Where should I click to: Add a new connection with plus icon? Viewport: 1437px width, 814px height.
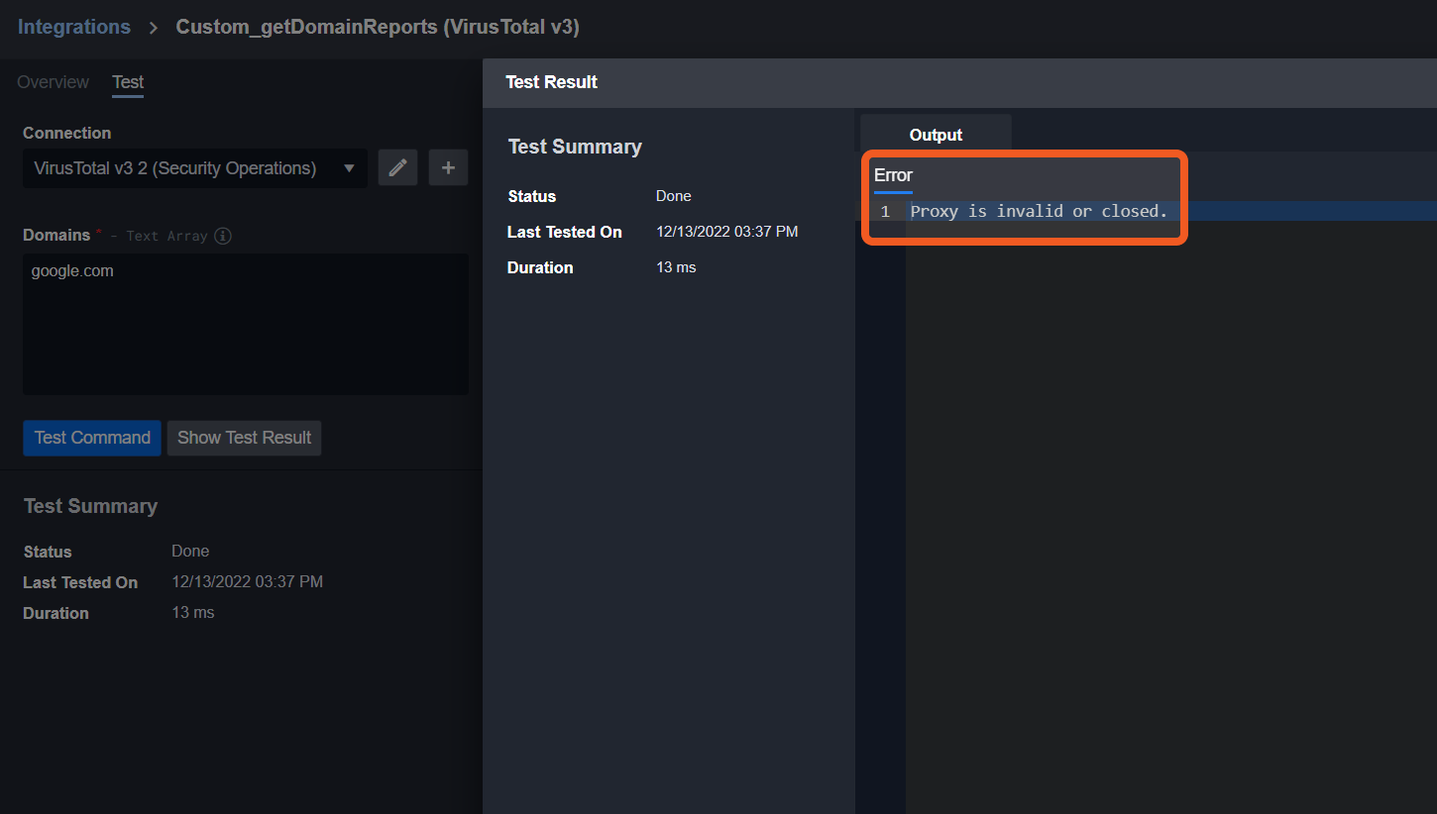(x=448, y=168)
